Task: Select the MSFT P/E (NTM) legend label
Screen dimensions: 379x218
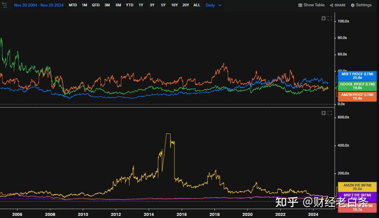Action: (x=357, y=196)
